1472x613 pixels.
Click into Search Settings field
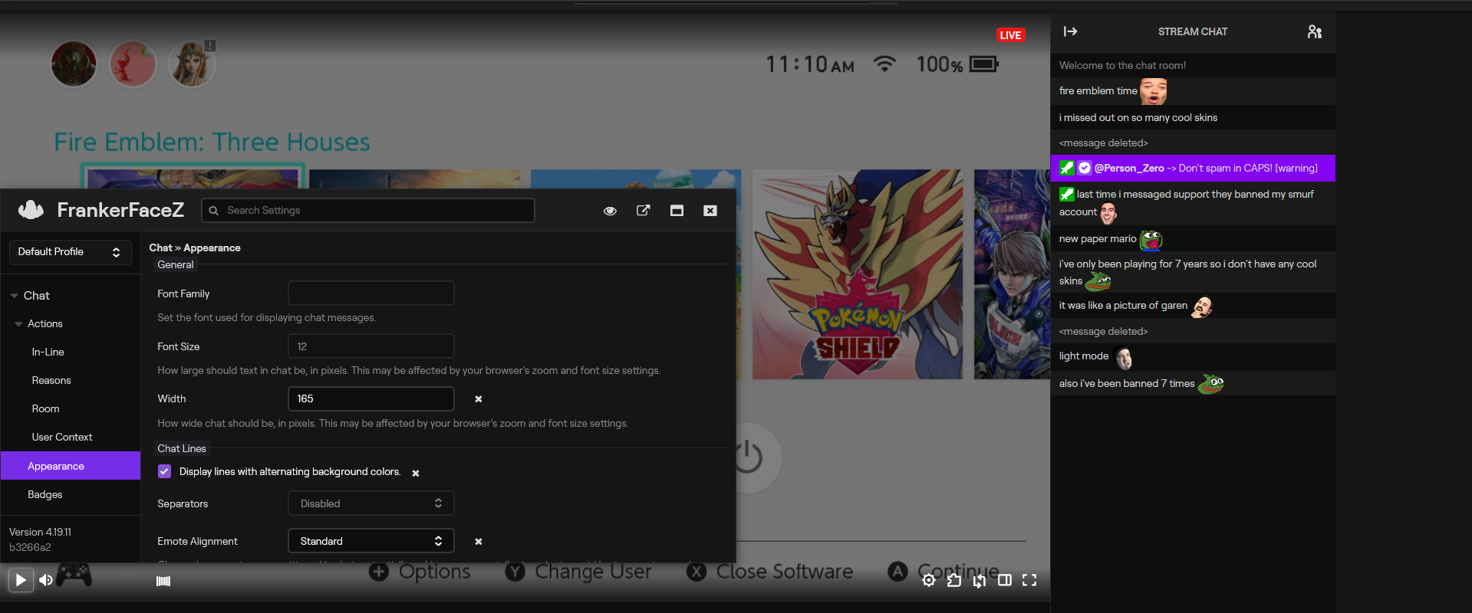pos(368,211)
